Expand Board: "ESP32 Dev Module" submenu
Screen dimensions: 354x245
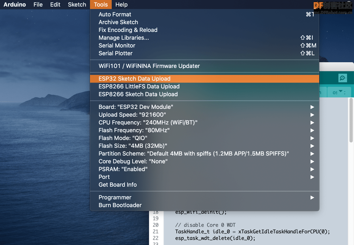(205, 107)
